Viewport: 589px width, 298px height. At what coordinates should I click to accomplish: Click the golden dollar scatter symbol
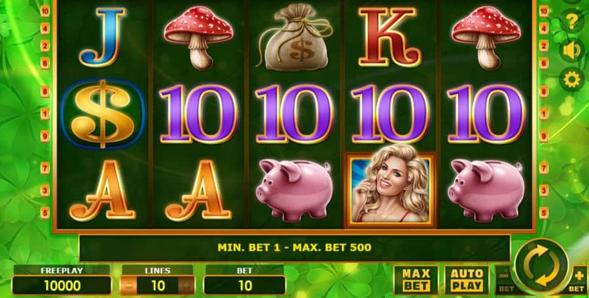[103, 114]
